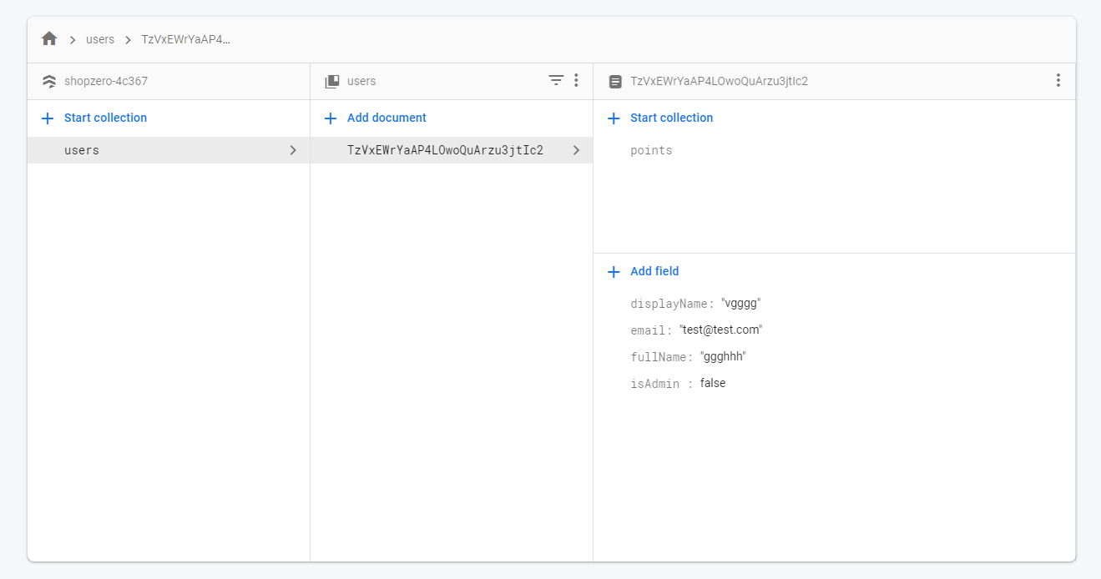The image size is (1101, 579).
Task: Click plus icon next to Add field
Action: pyautogui.click(x=614, y=272)
